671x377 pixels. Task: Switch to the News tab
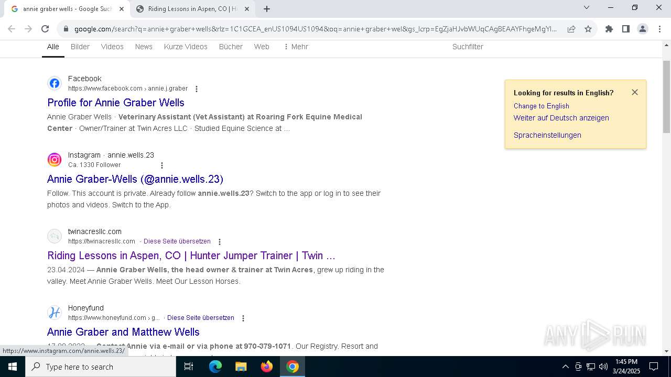pos(144,47)
